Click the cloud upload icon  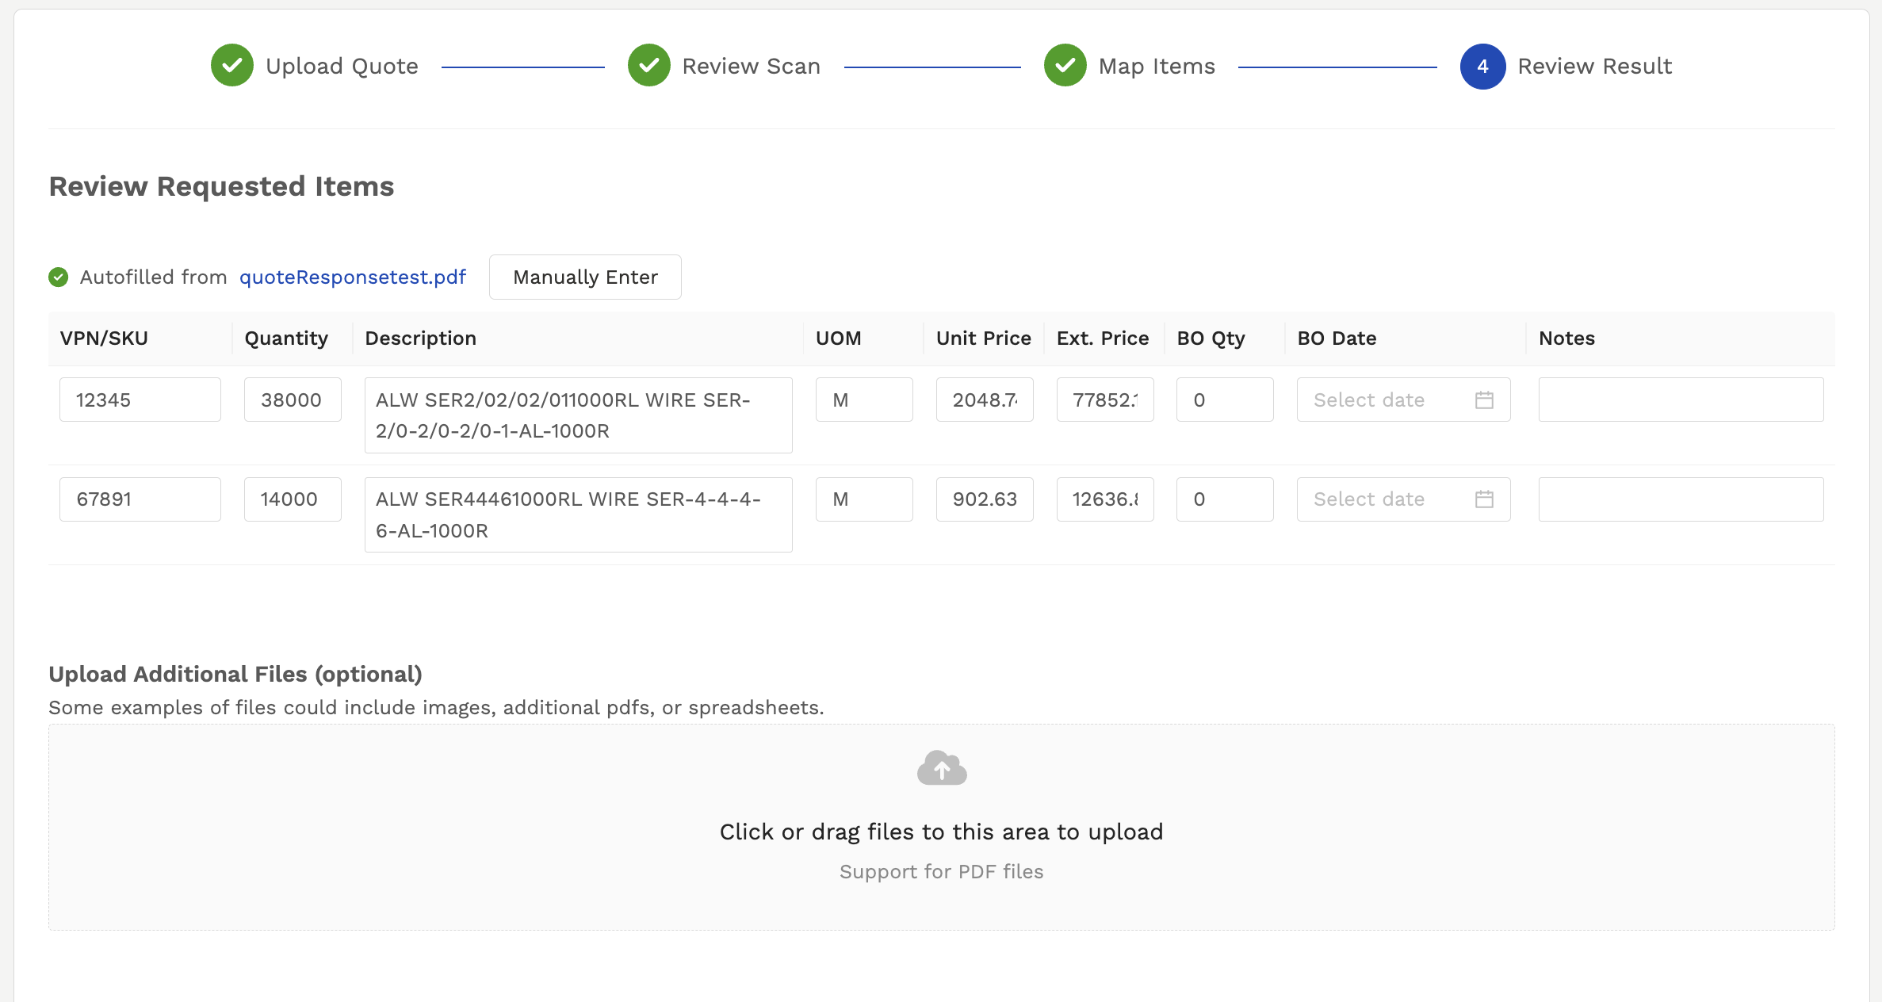pyautogui.click(x=942, y=767)
